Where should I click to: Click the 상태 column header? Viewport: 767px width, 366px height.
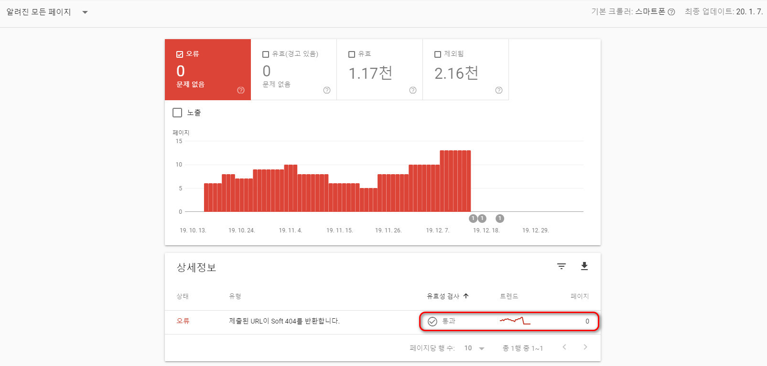183,296
